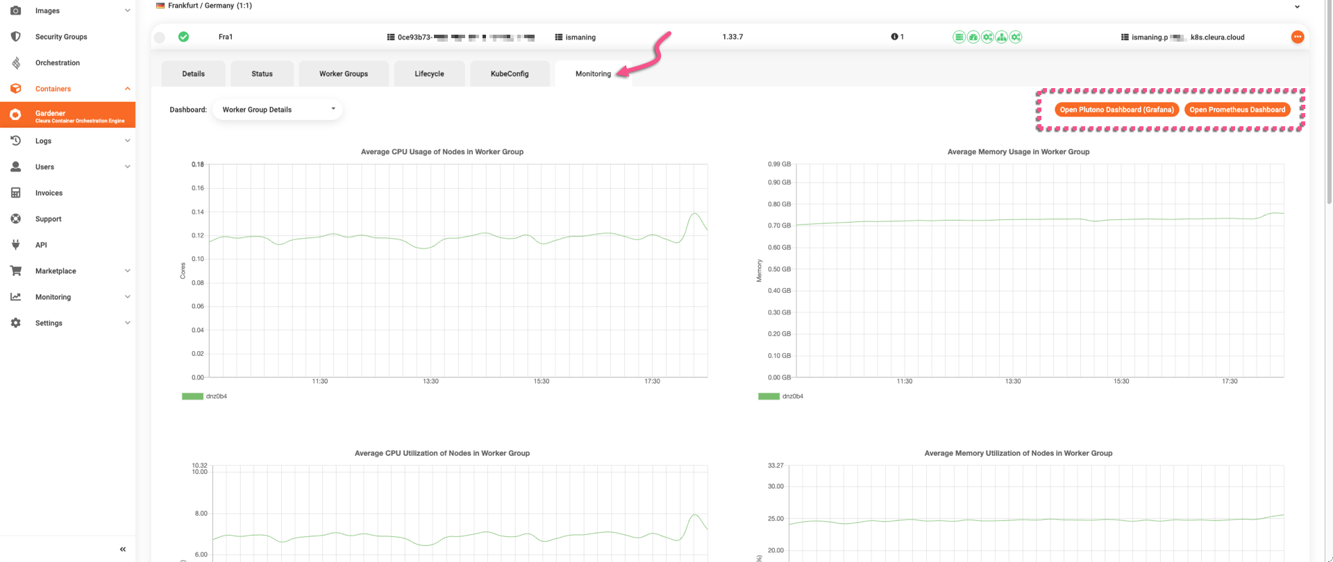Click the server icon beside k8s.cleura.cloud domain
The height and width of the screenshot is (562, 1333).
1125,37
